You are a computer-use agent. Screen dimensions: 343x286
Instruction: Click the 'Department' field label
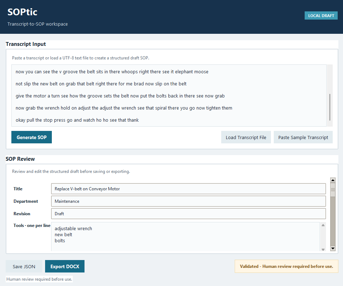pos(26,201)
